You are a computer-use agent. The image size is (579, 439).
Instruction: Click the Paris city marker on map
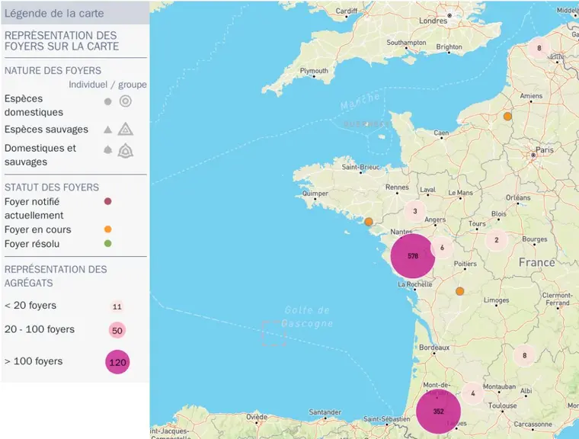pyautogui.click(x=533, y=155)
